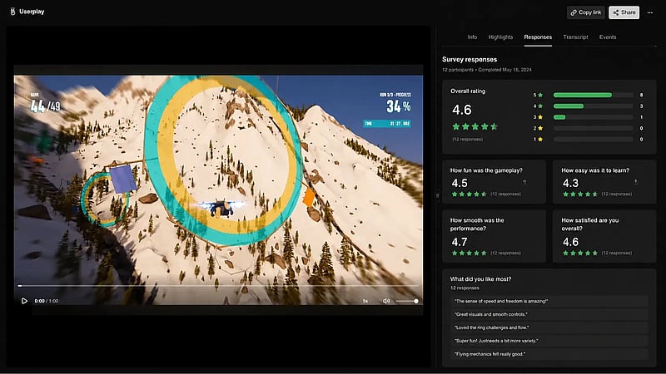Seek on the video progress bar
This screenshot has height=374, width=666.
(218, 286)
